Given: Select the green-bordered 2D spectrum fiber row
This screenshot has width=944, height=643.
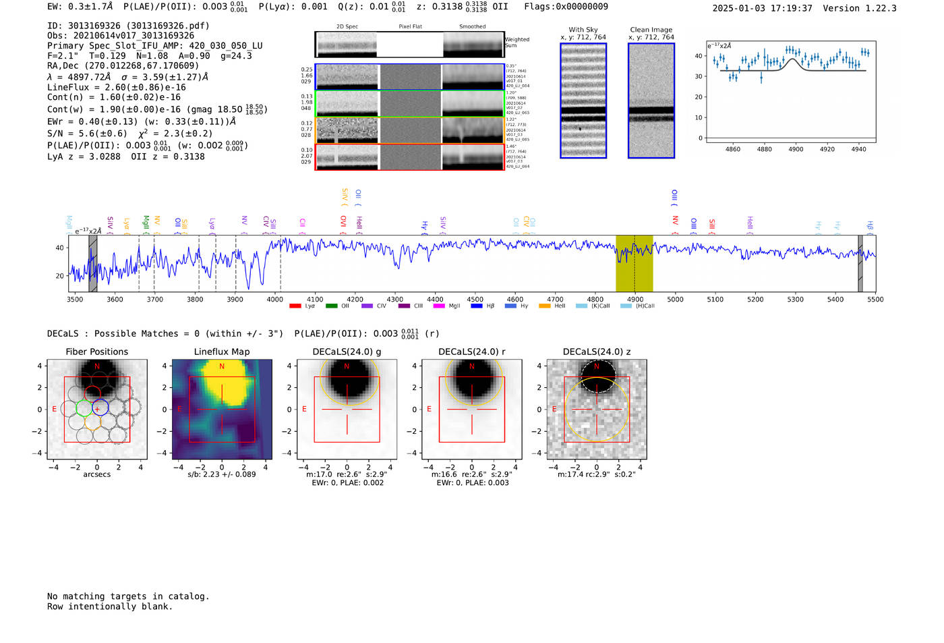Looking at the screenshot, I should 410,104.
